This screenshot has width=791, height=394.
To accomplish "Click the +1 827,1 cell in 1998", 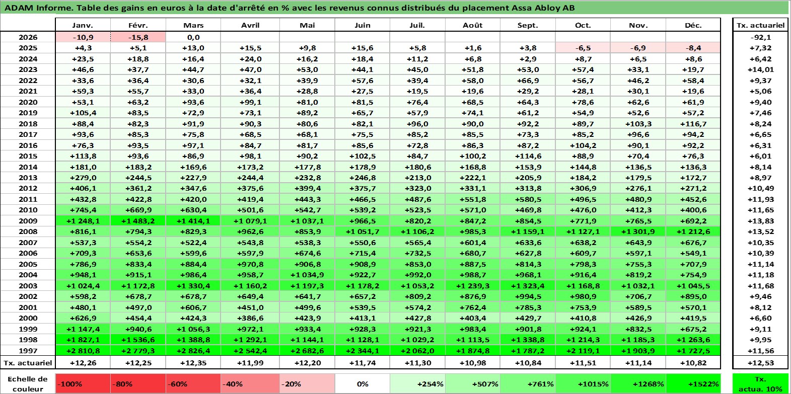I will tap(83, 340).
